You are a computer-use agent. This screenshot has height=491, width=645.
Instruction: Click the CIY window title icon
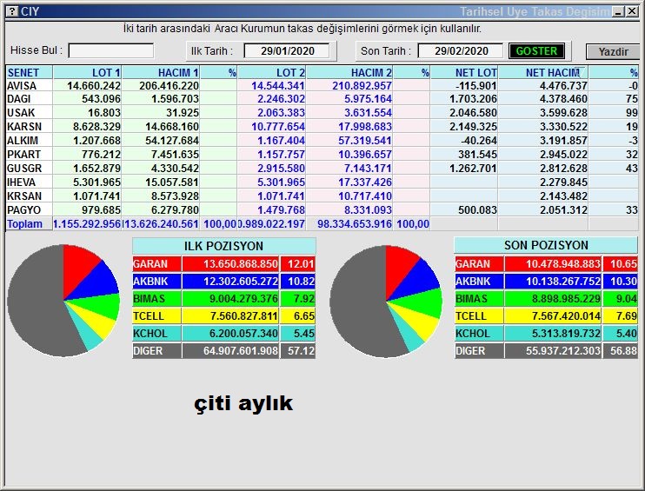coord(10,11)
